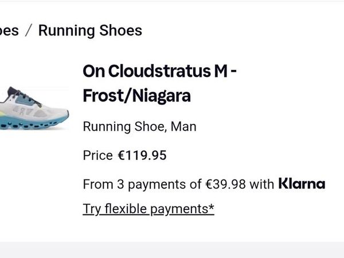Click the word Man in the subtitle

[x=185, y=126]
